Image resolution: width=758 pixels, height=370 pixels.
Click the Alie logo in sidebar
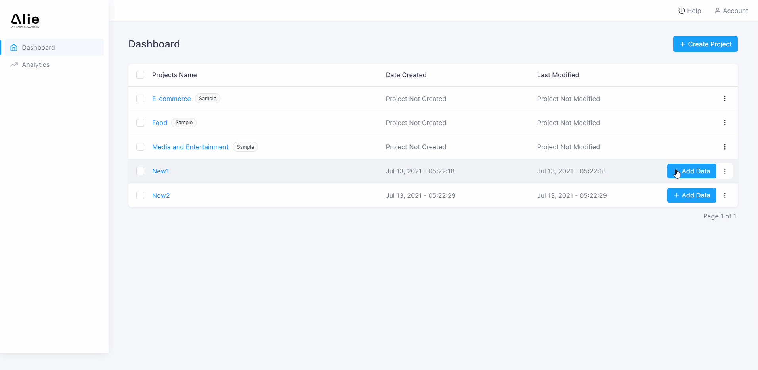[25, 20]
